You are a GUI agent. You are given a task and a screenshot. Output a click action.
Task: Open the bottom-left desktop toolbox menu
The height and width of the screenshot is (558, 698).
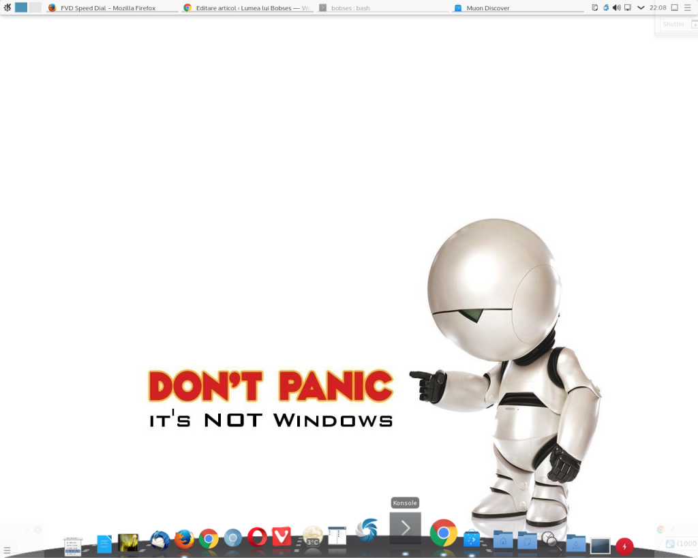click(x=7, y=551)
